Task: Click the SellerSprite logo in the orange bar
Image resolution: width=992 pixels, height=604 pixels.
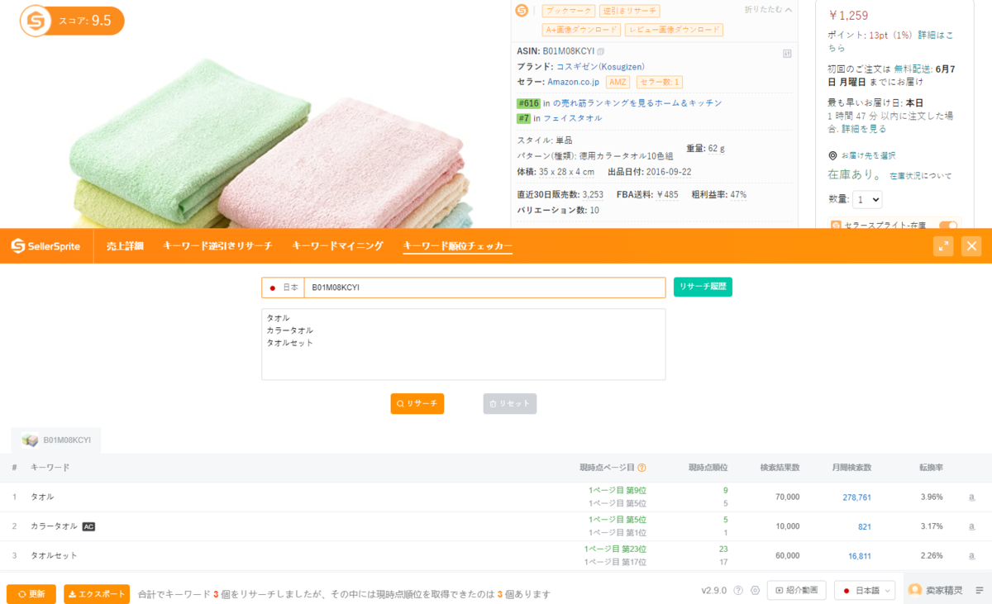Action: pyautogui.click(x=45, y=245)
